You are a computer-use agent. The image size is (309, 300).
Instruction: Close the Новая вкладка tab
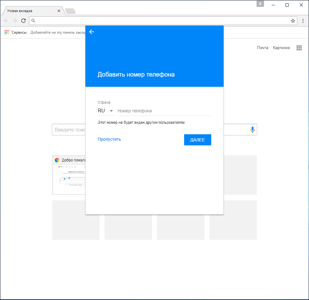pyautogui.click(x=59, y=11)
